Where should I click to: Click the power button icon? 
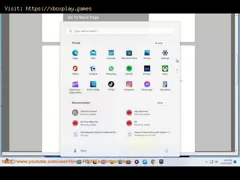[x=166, y=151]
